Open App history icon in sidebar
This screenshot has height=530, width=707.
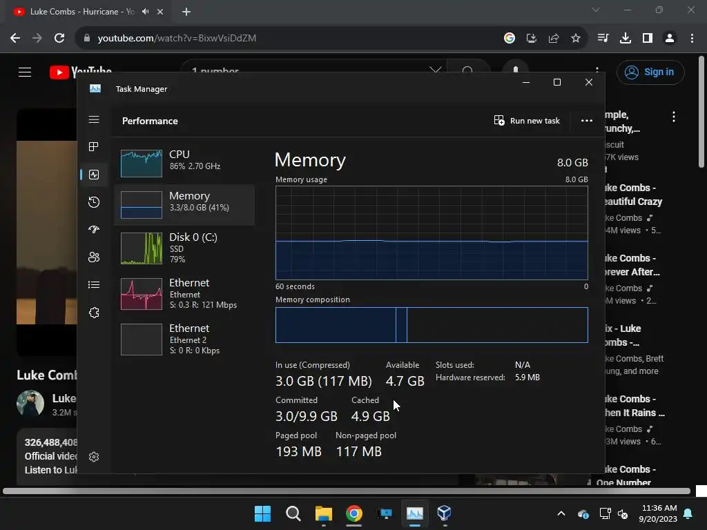click(x=94, y=202)
